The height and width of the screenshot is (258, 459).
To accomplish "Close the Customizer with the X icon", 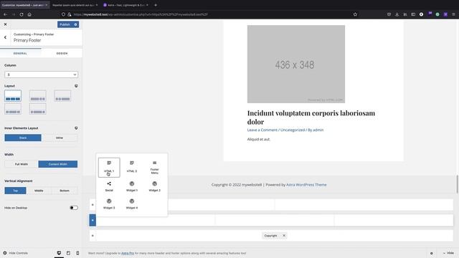I will point(5,24).
